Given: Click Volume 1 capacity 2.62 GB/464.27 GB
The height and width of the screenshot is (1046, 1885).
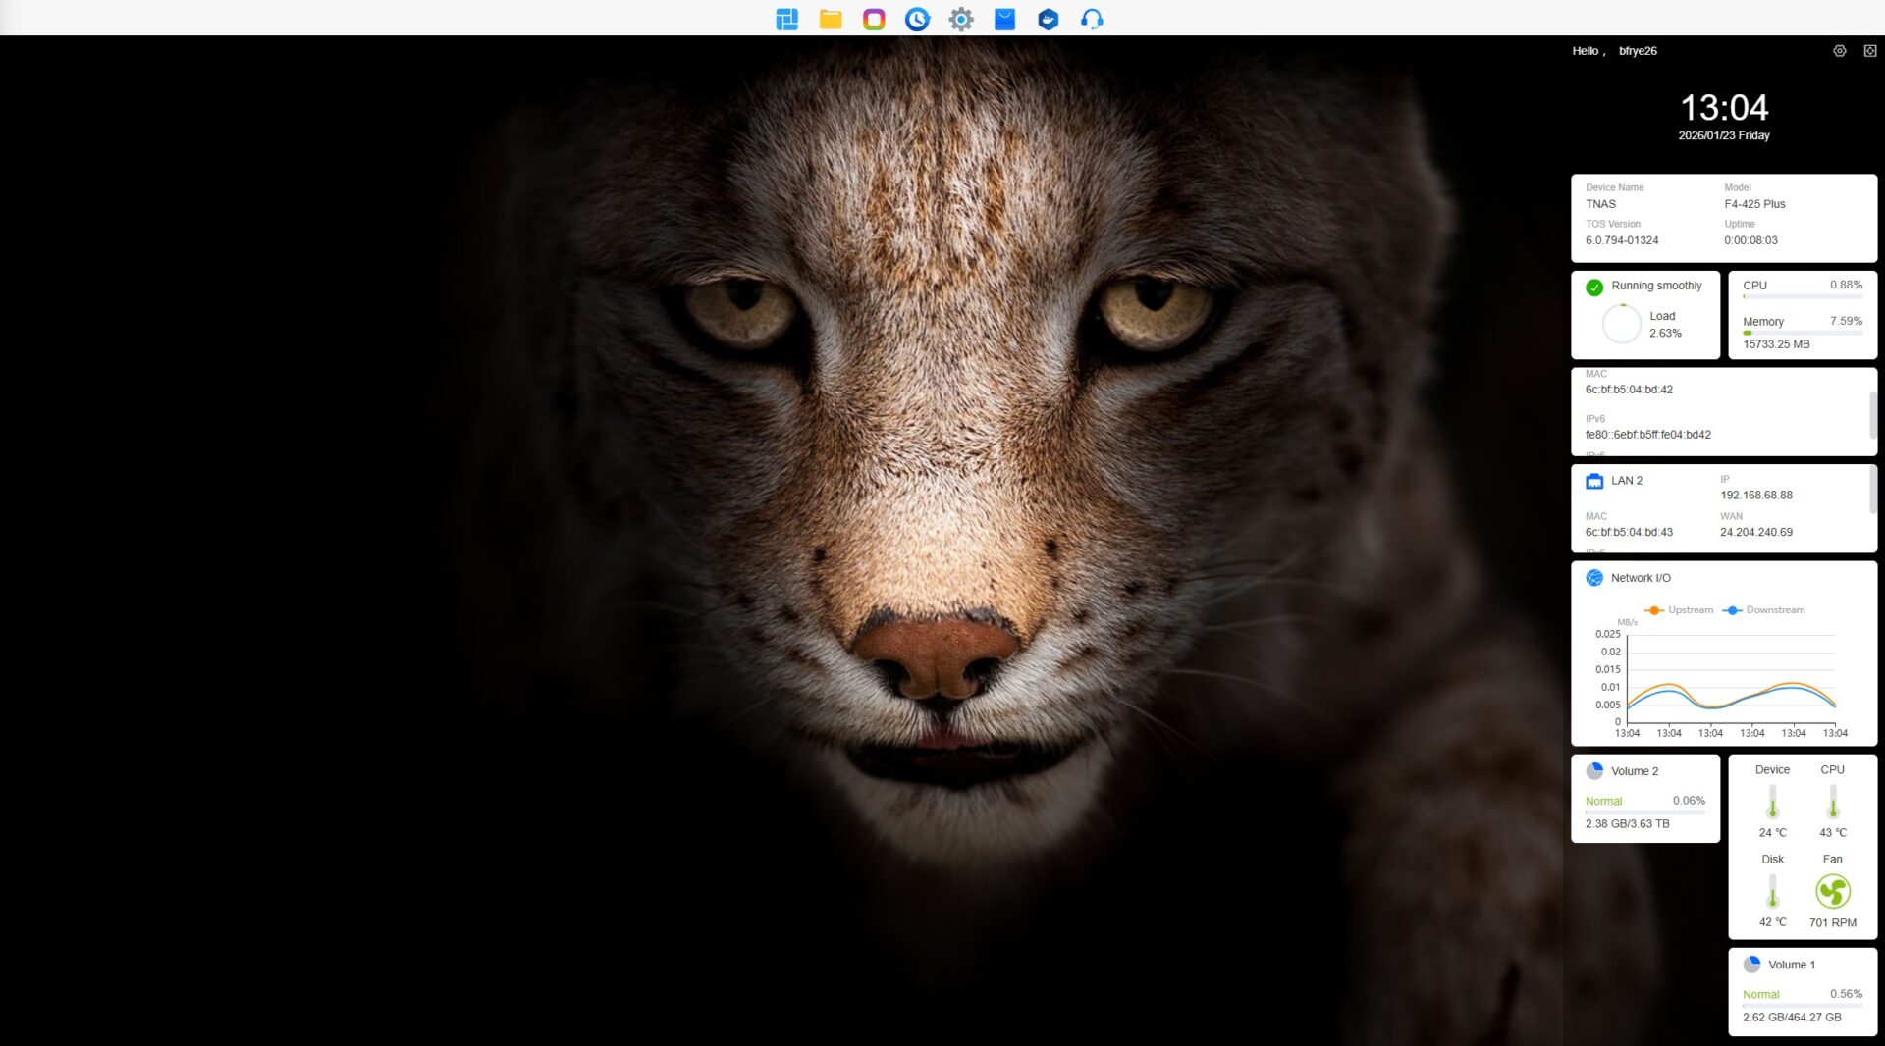Looking at the screenshot, I should (1792, 1018).
